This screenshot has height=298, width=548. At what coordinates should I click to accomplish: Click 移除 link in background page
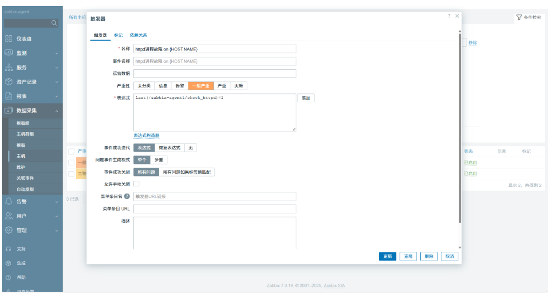coord(473,42)
